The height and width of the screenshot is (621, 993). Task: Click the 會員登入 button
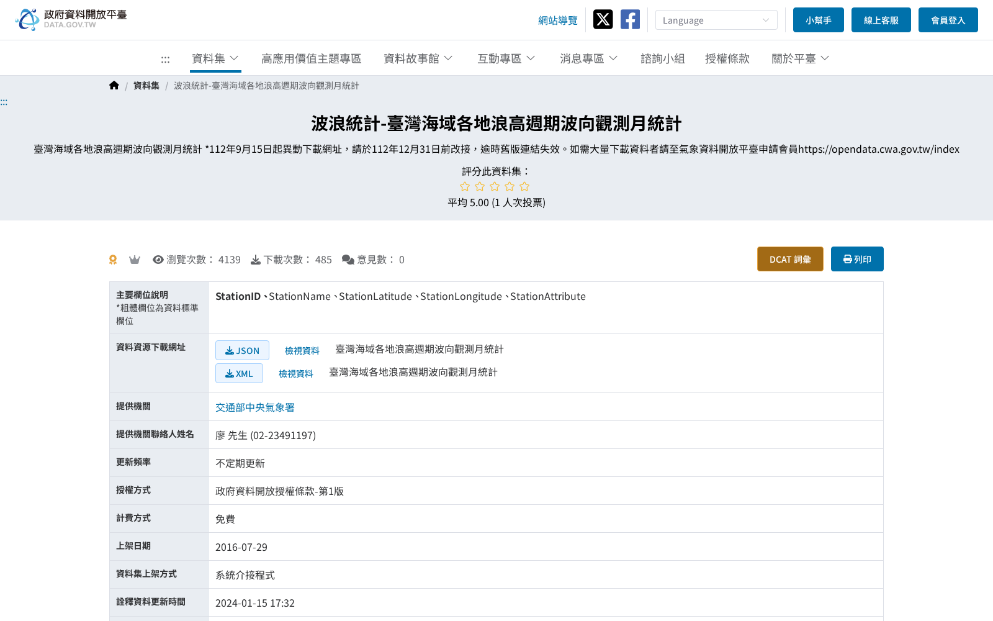point(948,20)
